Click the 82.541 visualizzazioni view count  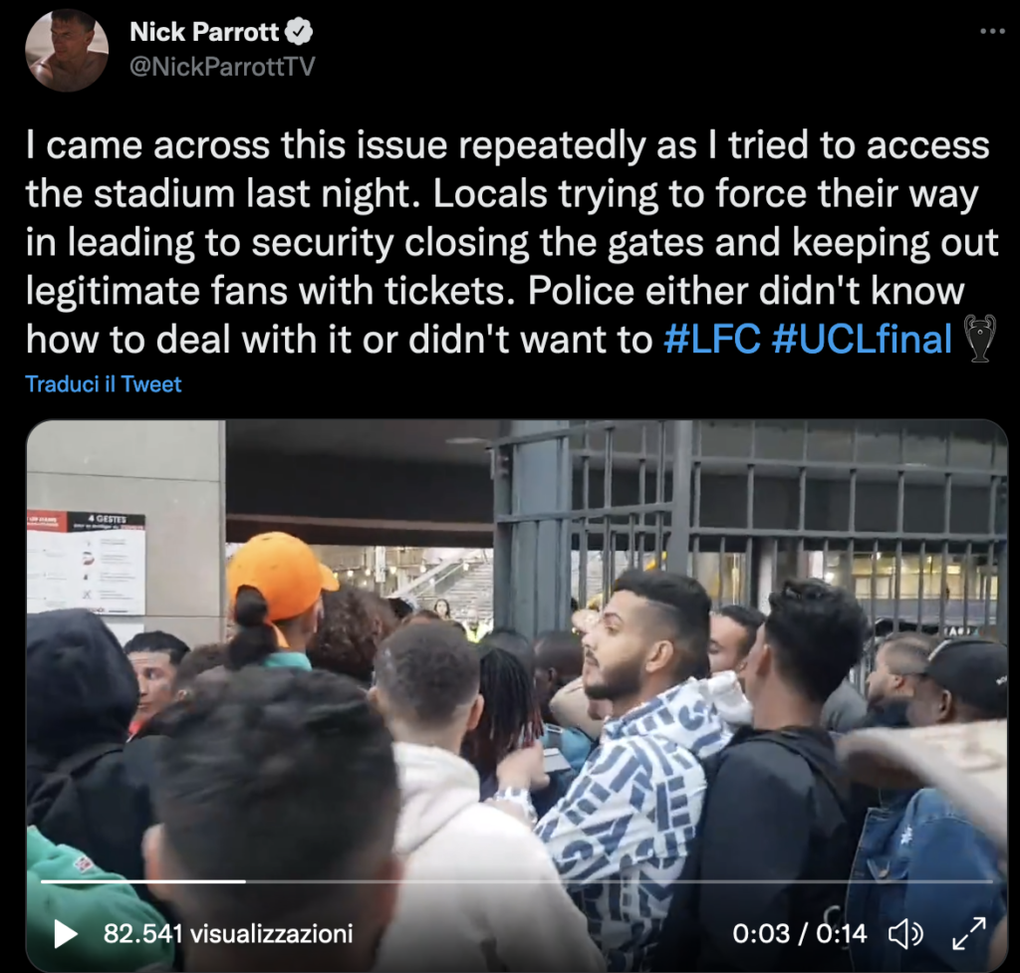click(x=228, y=934)
